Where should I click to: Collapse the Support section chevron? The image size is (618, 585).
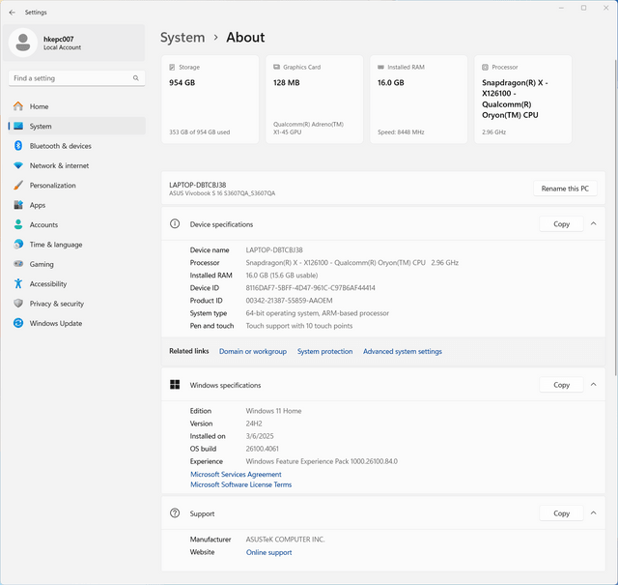pyautogui.click(x=593, y=513)
